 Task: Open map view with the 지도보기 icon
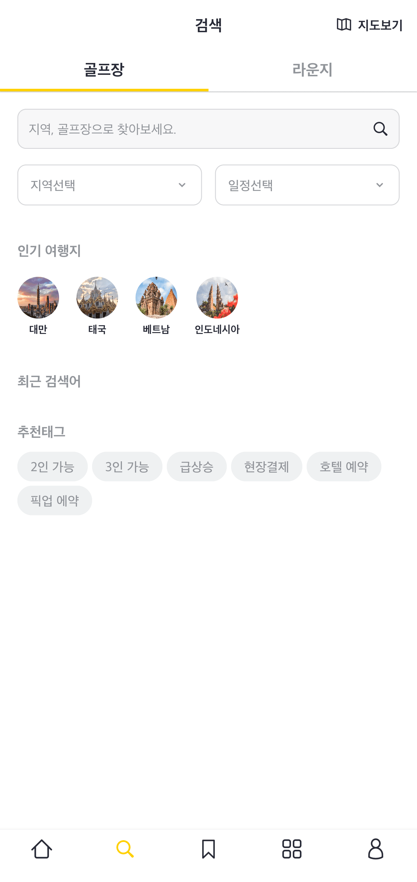[344, 25]
